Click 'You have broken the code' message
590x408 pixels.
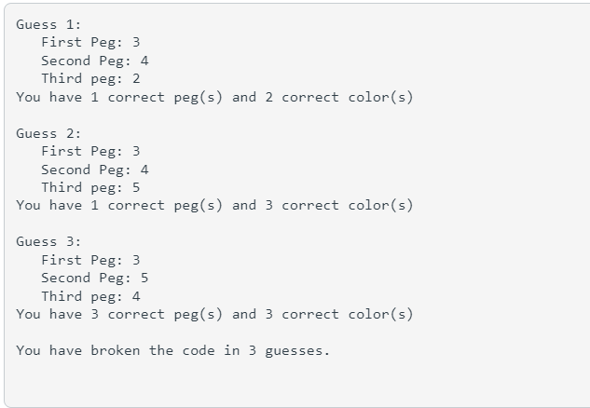(116, 350)
